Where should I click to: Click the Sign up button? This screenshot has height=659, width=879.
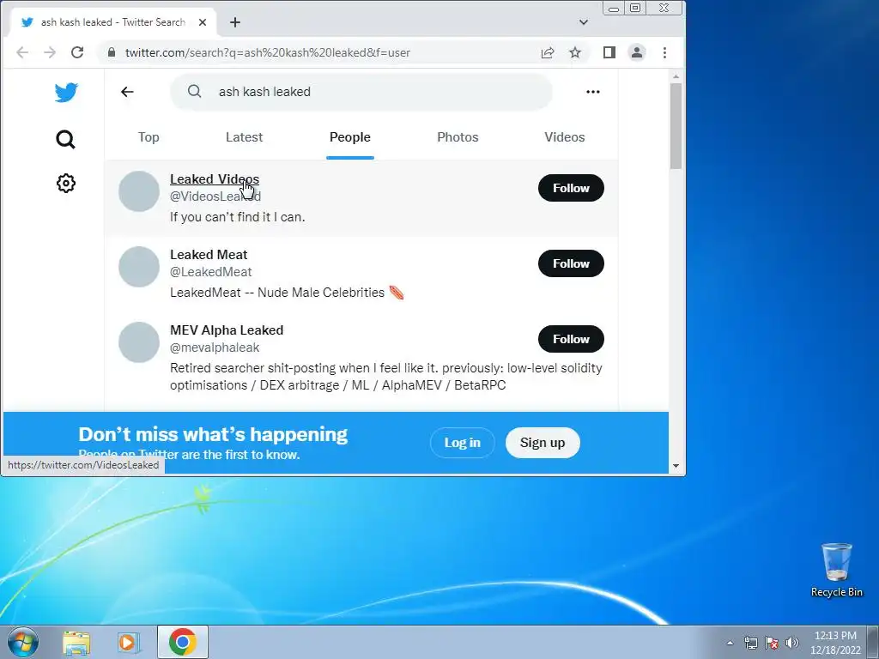[x=543, y=443]
